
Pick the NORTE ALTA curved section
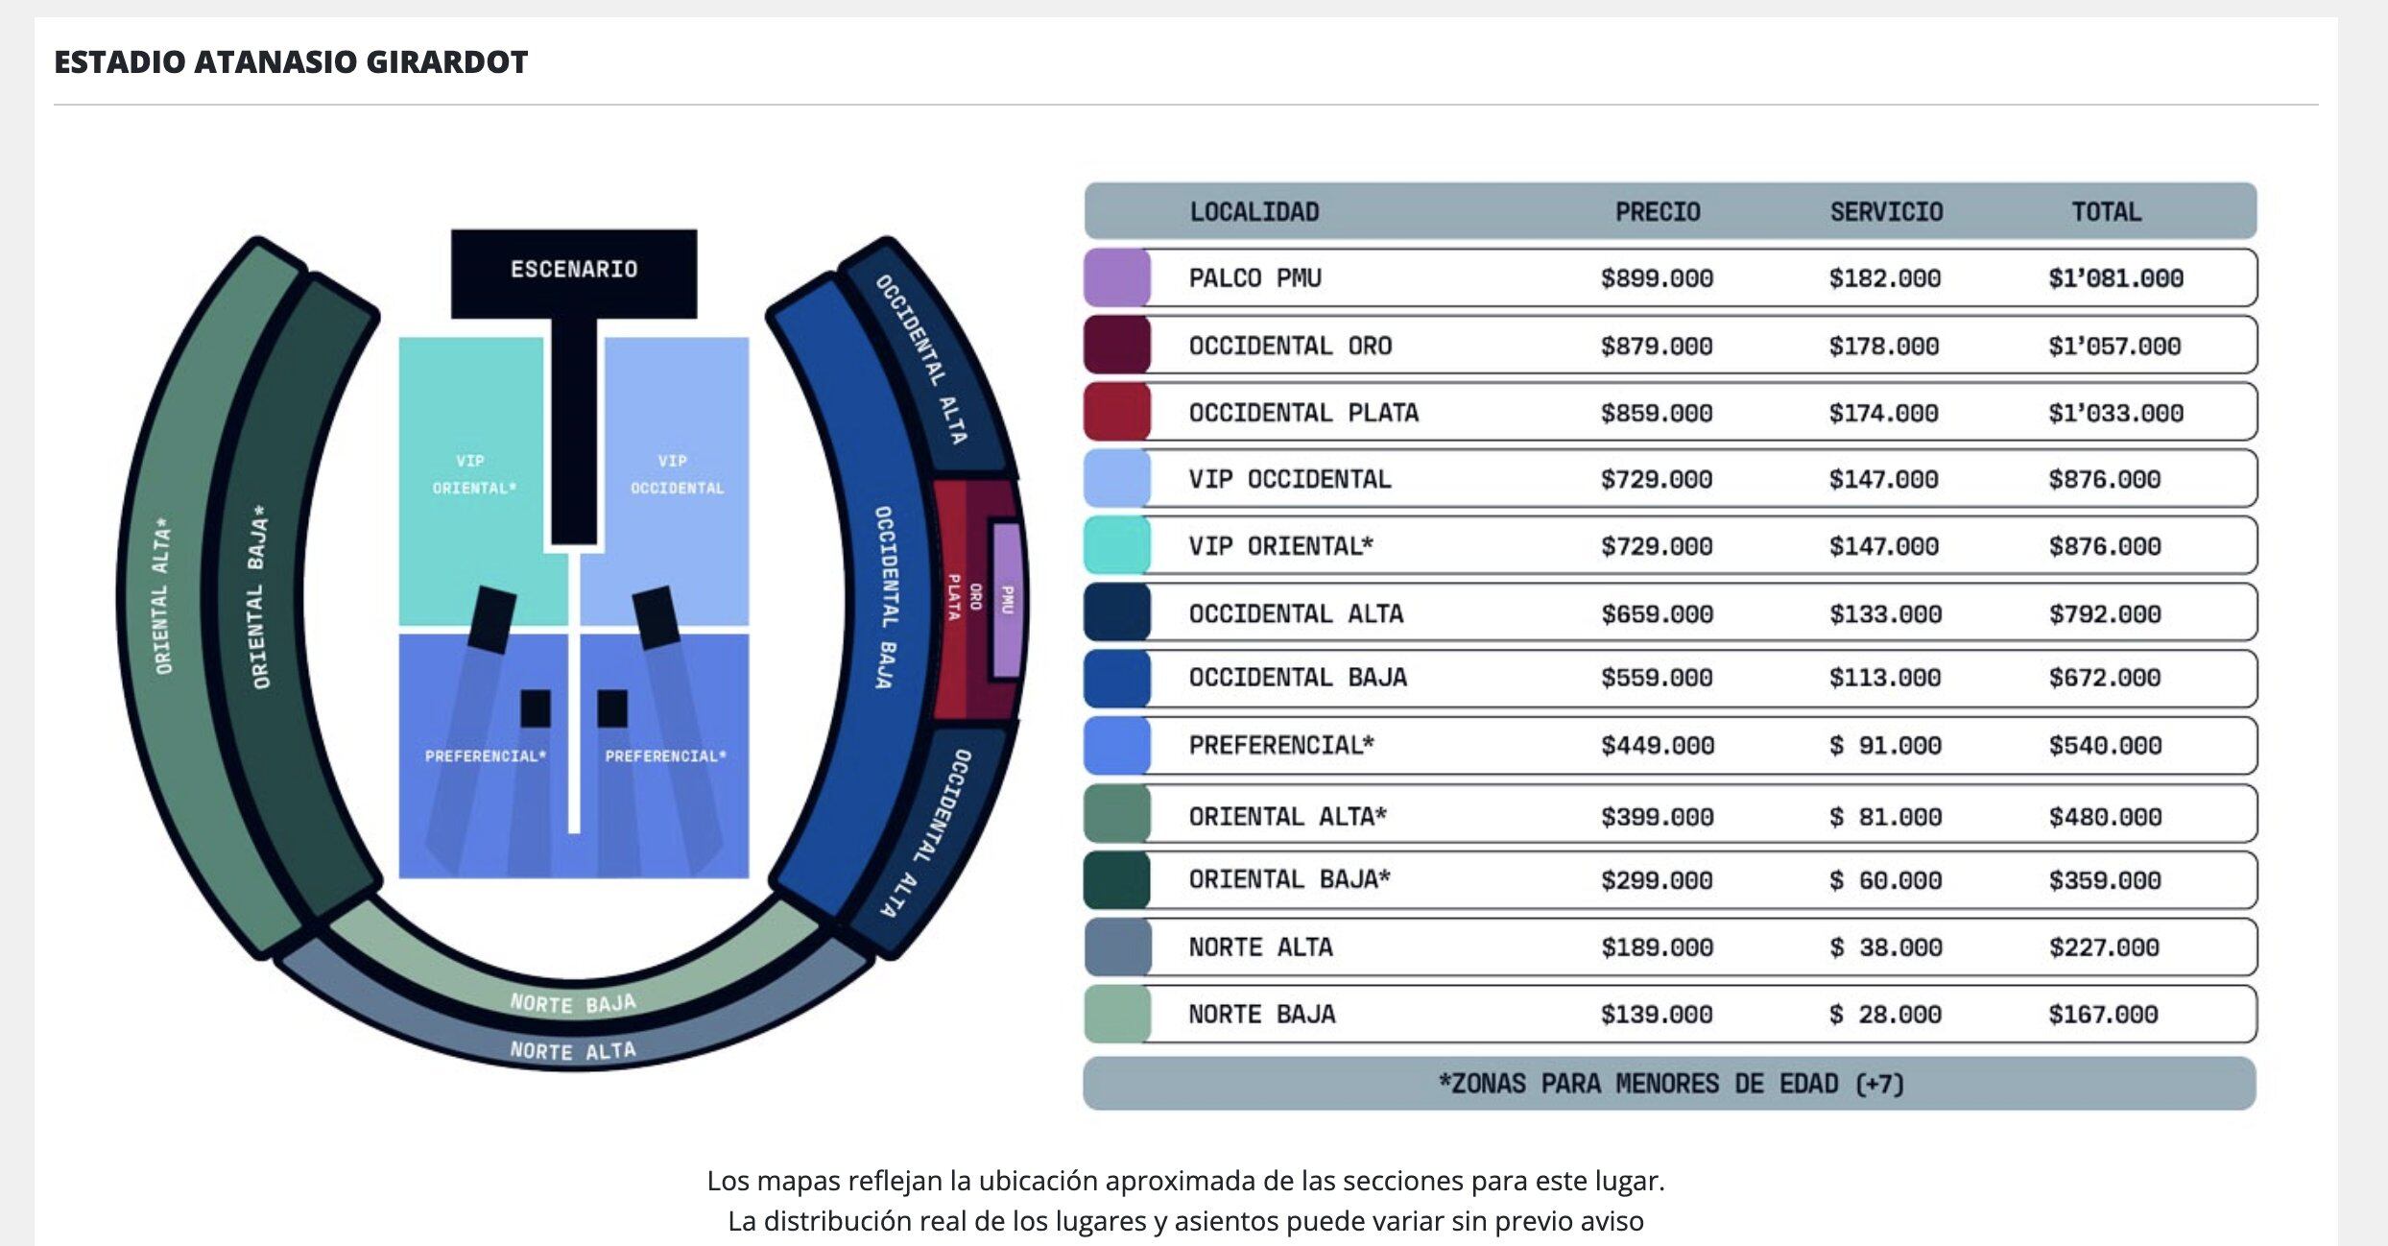pos(573,1049)
